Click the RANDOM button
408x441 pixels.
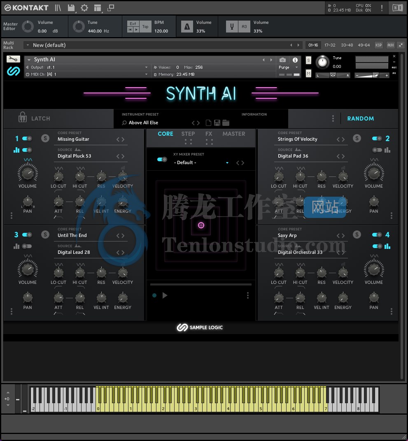(x=360, y=118)
